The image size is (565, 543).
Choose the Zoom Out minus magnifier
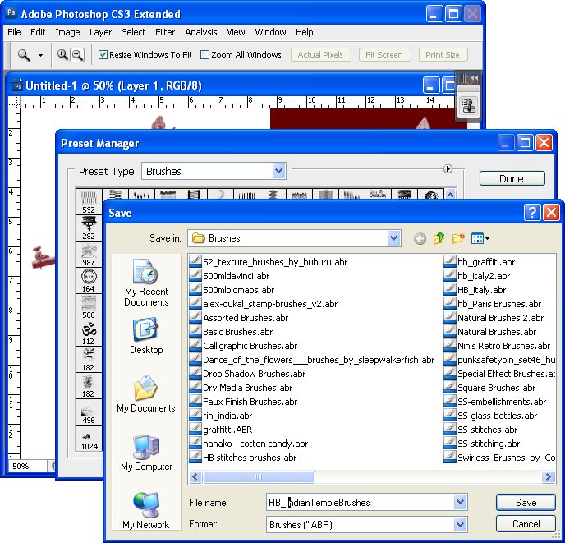point(77,55)
